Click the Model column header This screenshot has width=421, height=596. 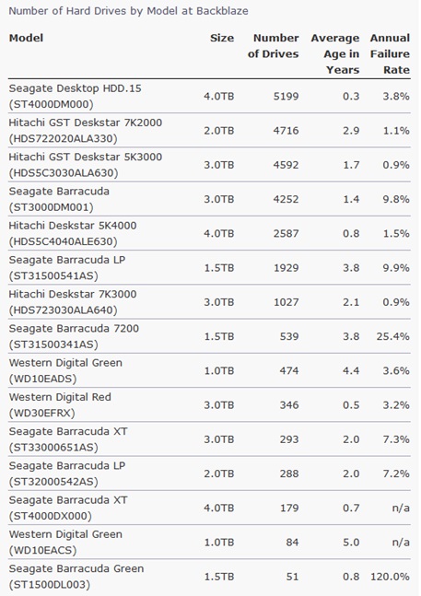[26, 38]
